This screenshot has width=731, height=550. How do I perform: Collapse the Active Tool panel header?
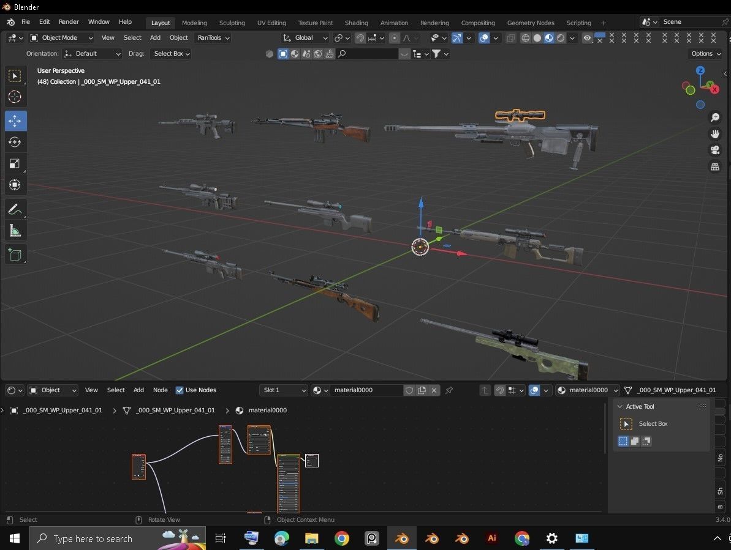(x=620, y=406)
